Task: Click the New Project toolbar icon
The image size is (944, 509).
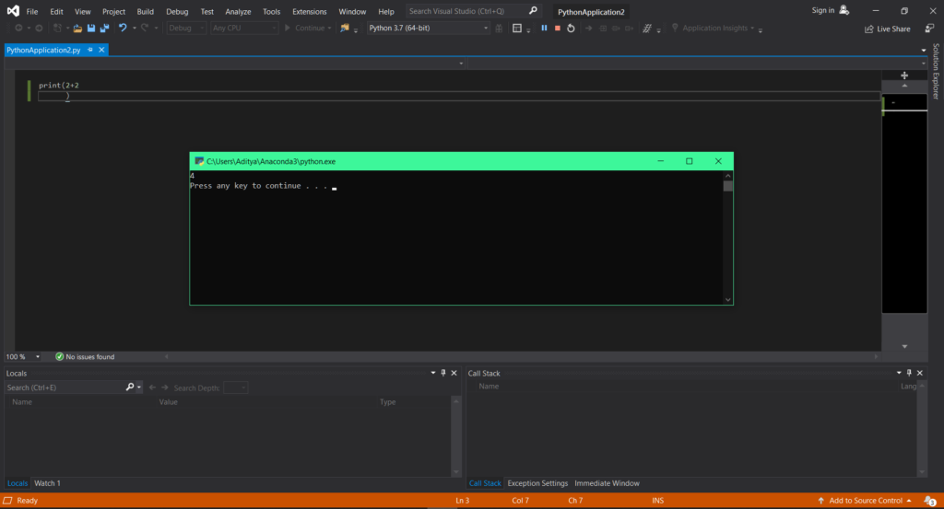Action: pos(57,29)
